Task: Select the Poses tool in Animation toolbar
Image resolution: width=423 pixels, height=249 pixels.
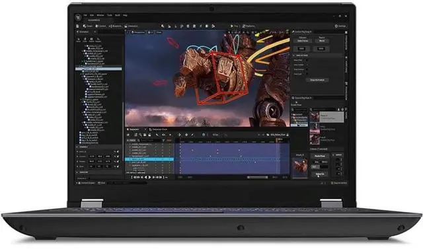Action: pos(85,40)
